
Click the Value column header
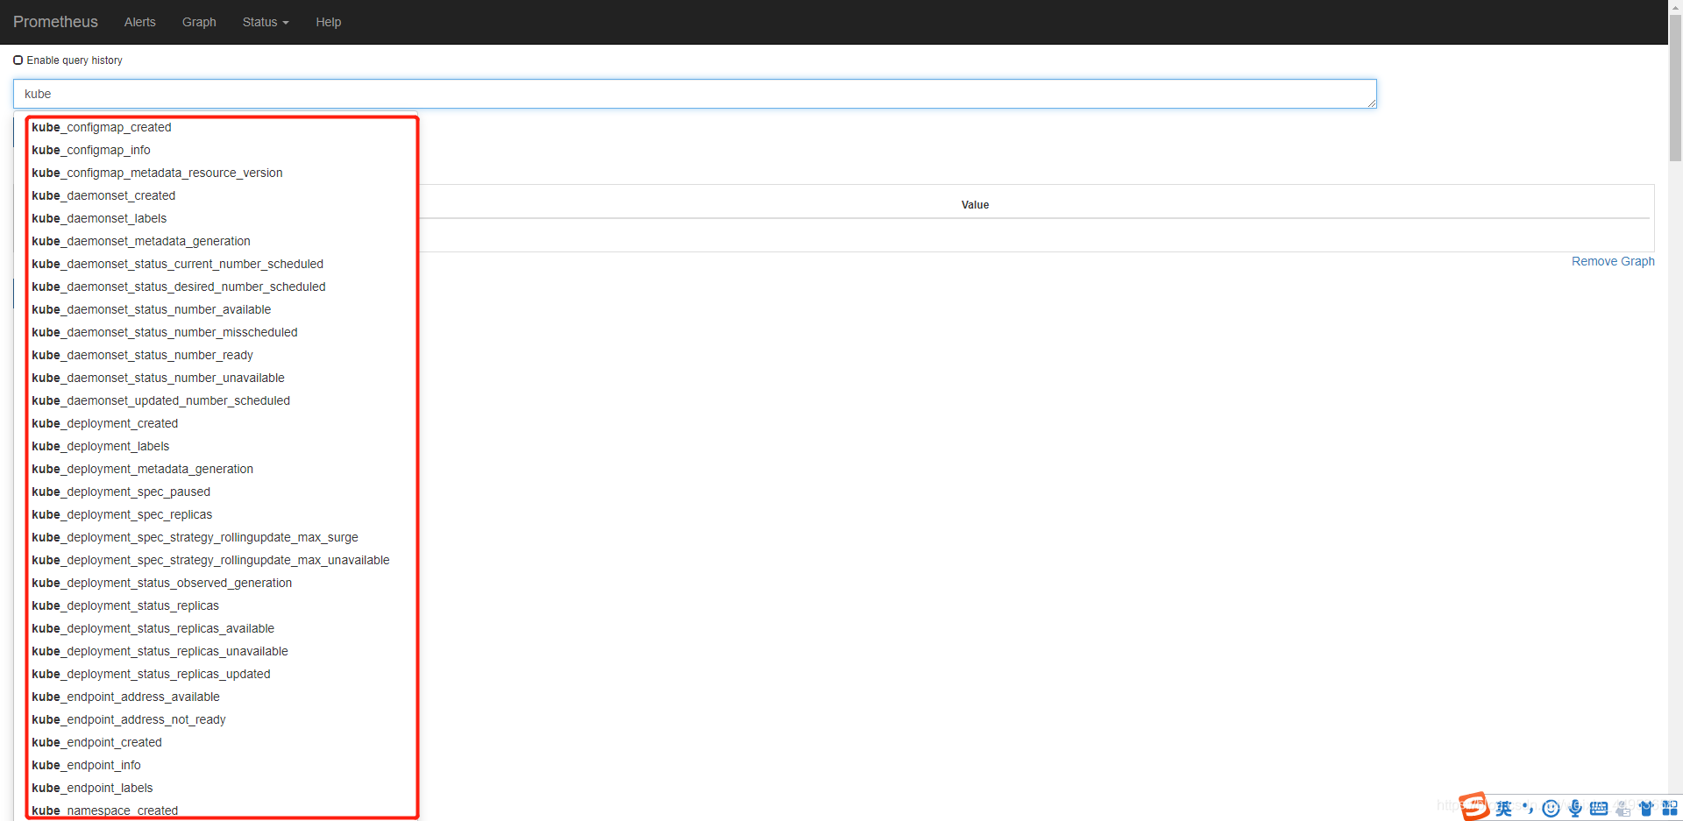(x=975, y=205)
